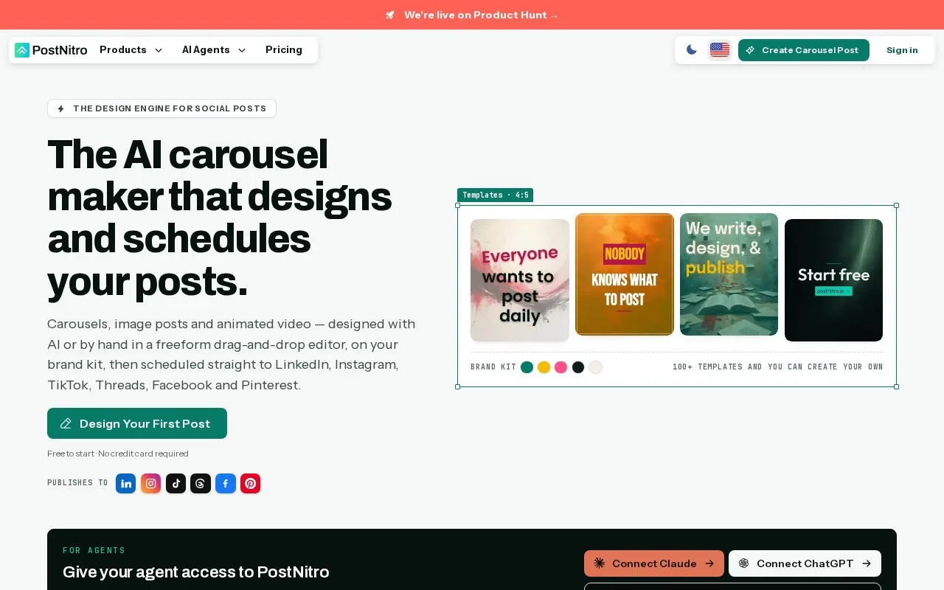Click the Sign in link
Viewport: 944px width, 590px height.
(902, 50)
